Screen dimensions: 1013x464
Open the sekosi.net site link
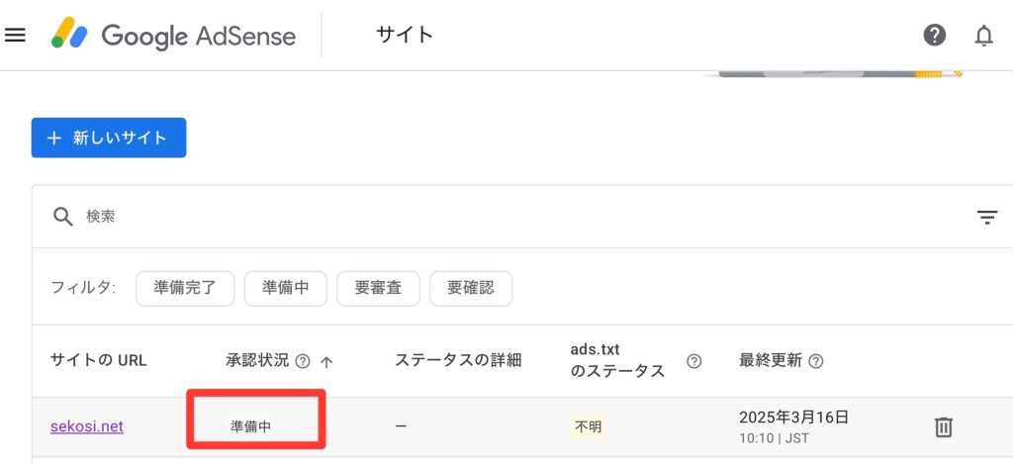(87, 426)
